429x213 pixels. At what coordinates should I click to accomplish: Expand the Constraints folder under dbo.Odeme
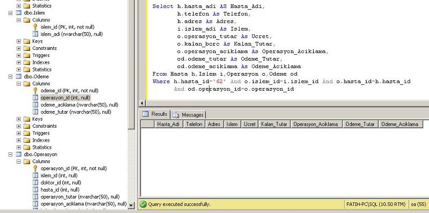click(19, 126)
